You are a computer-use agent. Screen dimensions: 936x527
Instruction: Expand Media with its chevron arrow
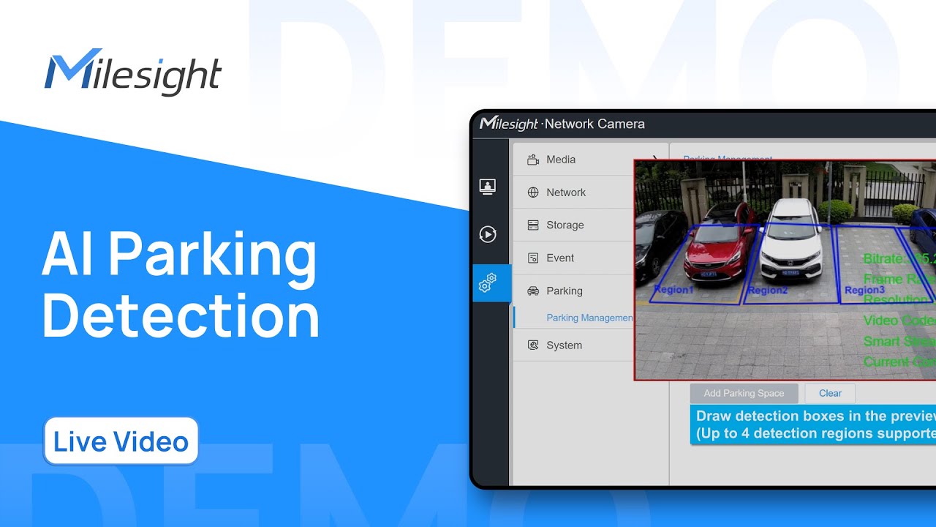pyautogui.click(x=654, y=158)
